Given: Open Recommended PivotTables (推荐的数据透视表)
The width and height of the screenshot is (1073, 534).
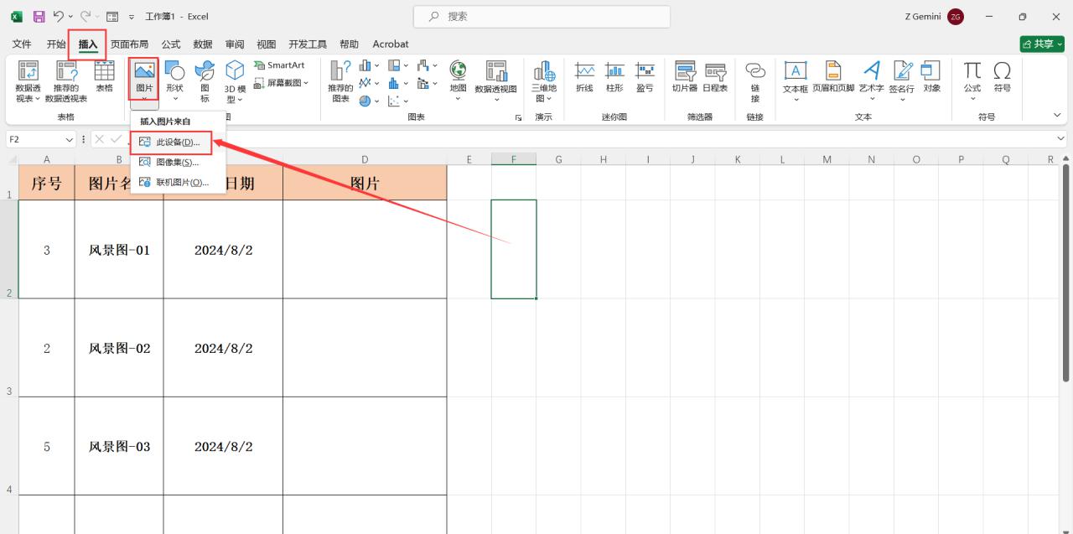Looking at the screenshot, I should pyautogui.click(x=65, y=81).
